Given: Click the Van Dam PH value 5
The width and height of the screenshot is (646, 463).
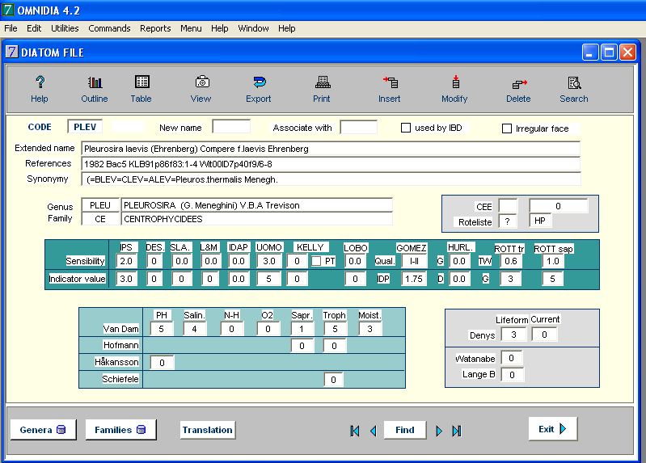Looking at the screenshot, I should click(x=161, y=329).
